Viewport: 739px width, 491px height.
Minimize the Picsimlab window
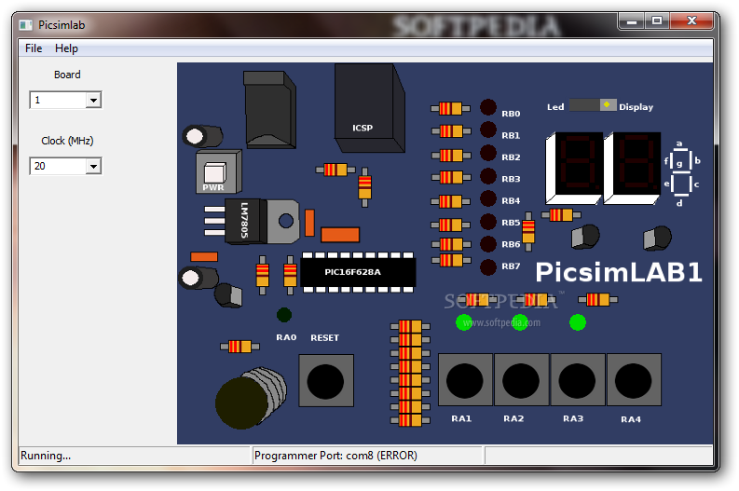coord(632,21)
